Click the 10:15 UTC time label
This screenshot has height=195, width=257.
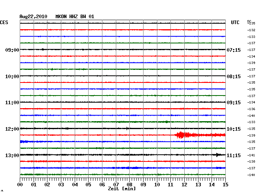click(234, 129)
